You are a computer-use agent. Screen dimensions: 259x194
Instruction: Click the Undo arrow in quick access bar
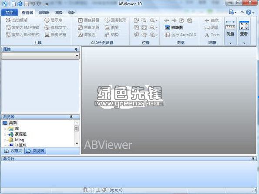pos(33,3)
